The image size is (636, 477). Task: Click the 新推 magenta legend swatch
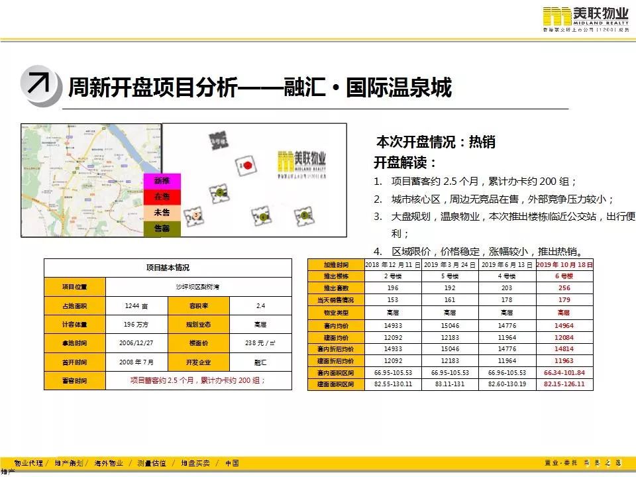click(162, 182)
